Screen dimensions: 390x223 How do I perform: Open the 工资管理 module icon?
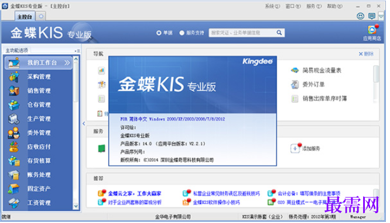click(13, 203)
